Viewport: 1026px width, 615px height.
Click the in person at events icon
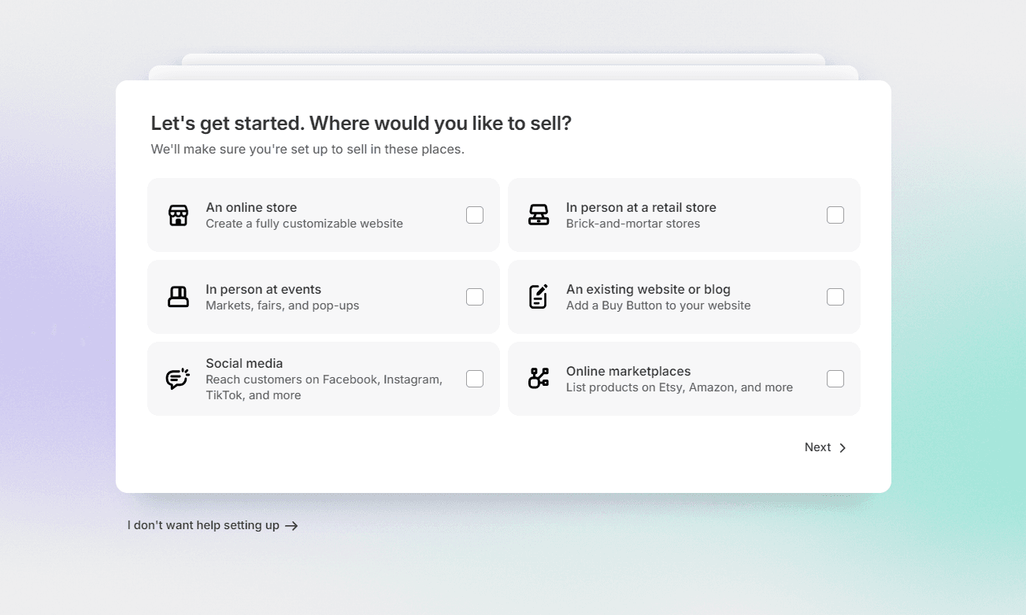pyautogui.click(x=179, y=297)
